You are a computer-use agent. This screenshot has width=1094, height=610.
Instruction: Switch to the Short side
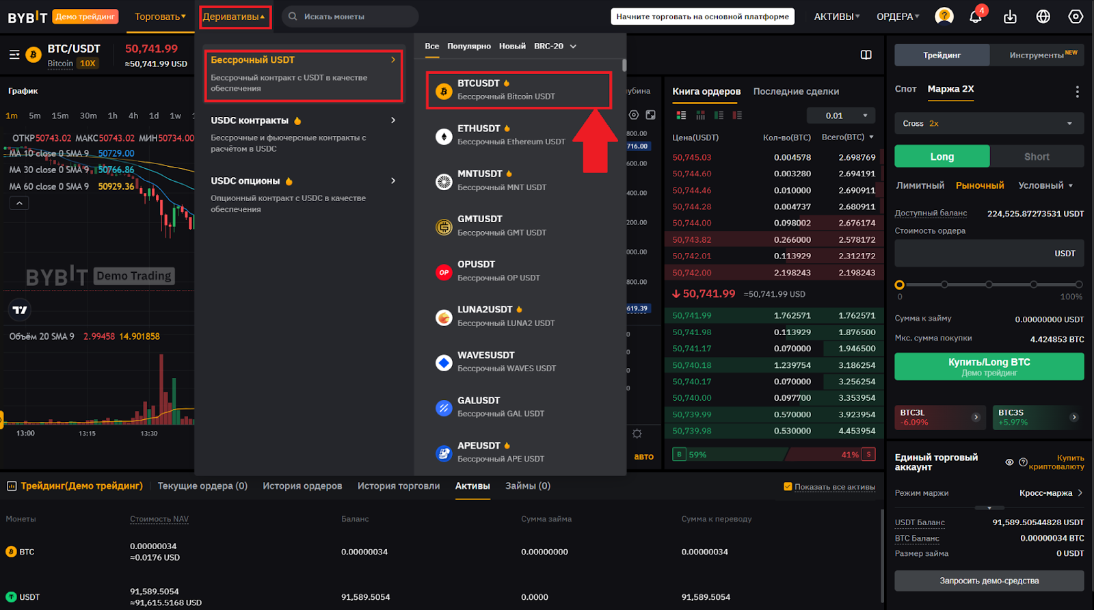click(1037, 157)
